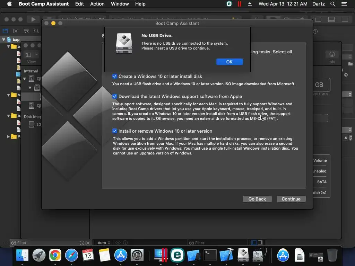Open Xcode's symbol hierarchy navigator icon

tap(26, 31)
